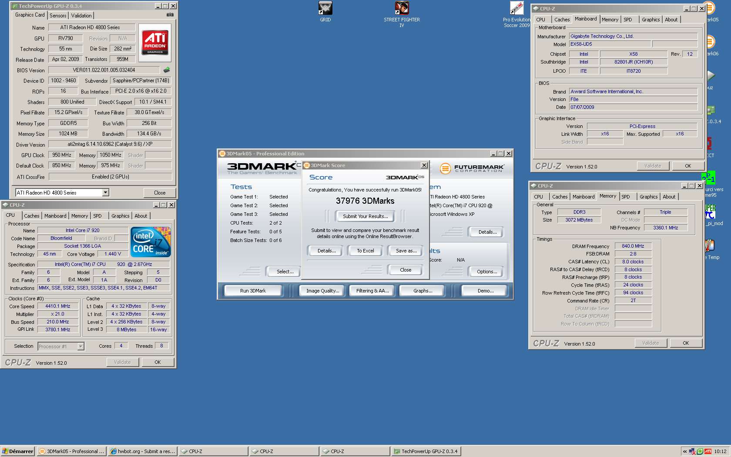
Task: Click the ATI tray icon in system tray
Action: coord(708,451)
